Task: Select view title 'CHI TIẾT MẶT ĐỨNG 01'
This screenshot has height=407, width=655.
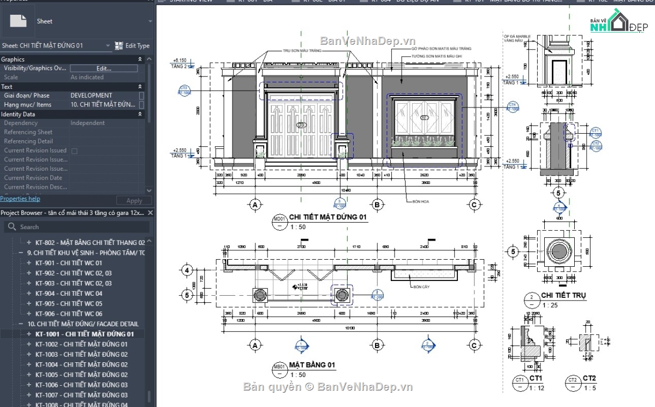Action: pyautogui.click(x=328, y=217)
